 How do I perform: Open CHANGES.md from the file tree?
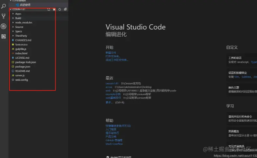click(23, 40)
